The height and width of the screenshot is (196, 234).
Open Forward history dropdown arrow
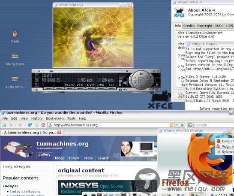tap(25, 125)
